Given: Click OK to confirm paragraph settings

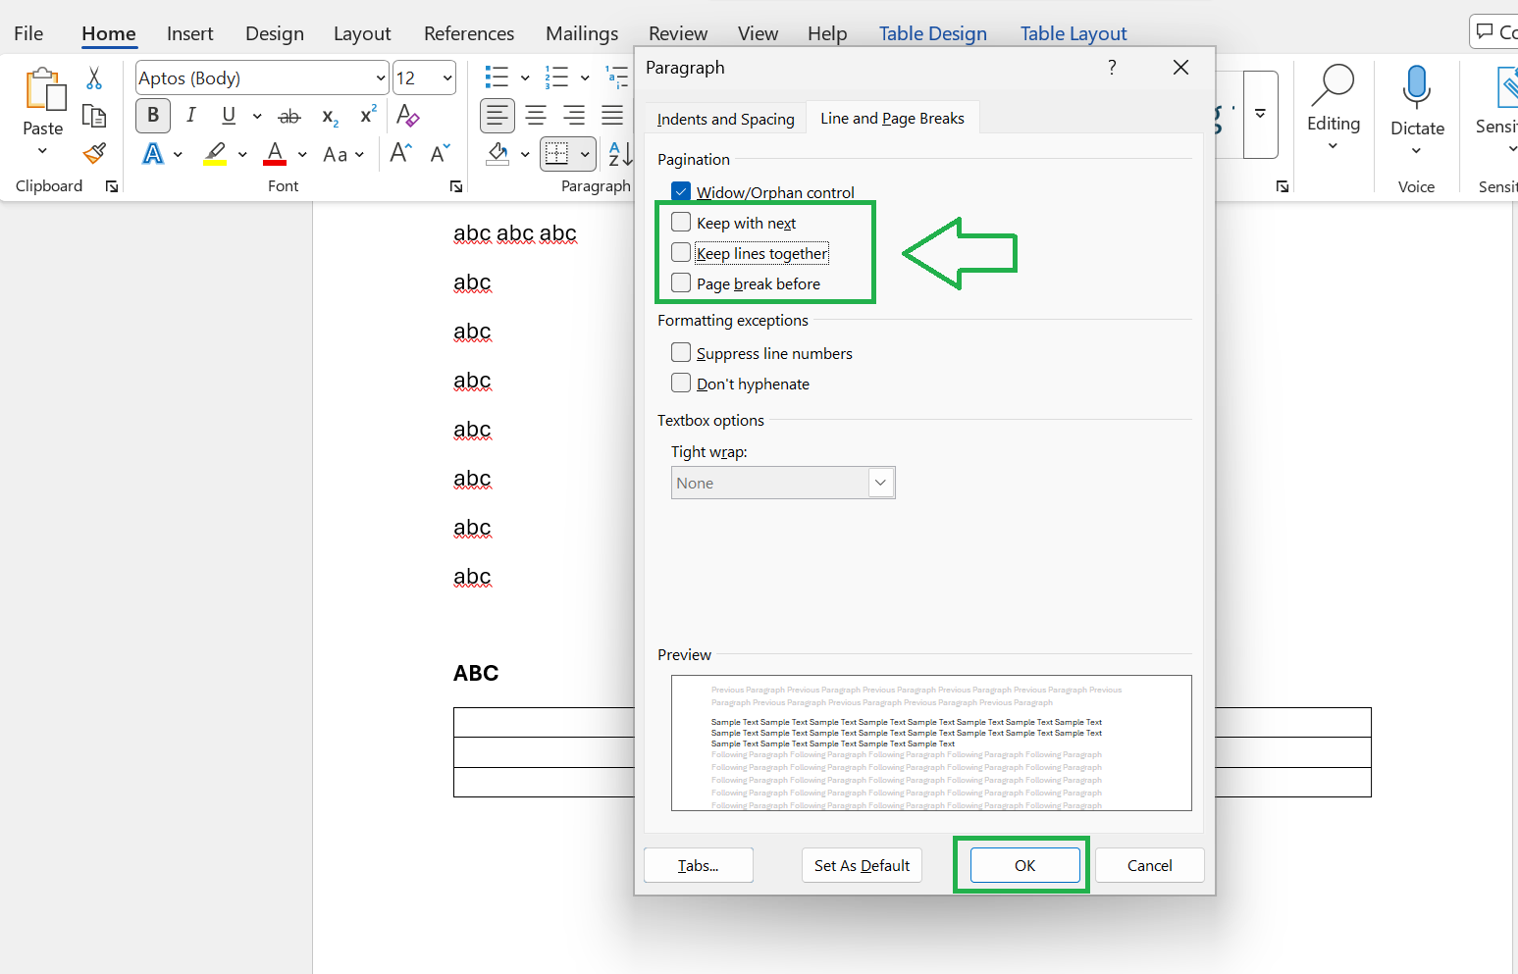Looking at the screenshot, I should [1025, 865].
